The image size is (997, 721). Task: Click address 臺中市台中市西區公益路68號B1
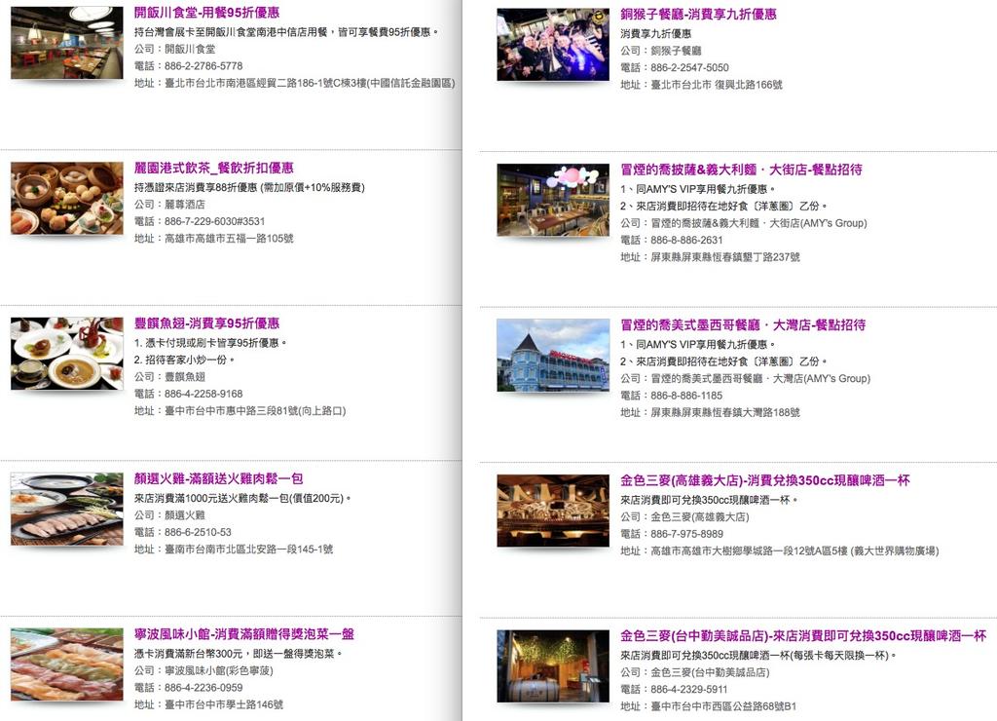(x=723, y=705)
